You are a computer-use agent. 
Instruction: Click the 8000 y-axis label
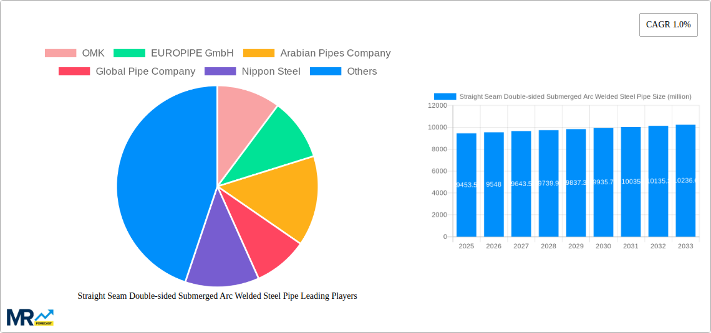[440, 149]
